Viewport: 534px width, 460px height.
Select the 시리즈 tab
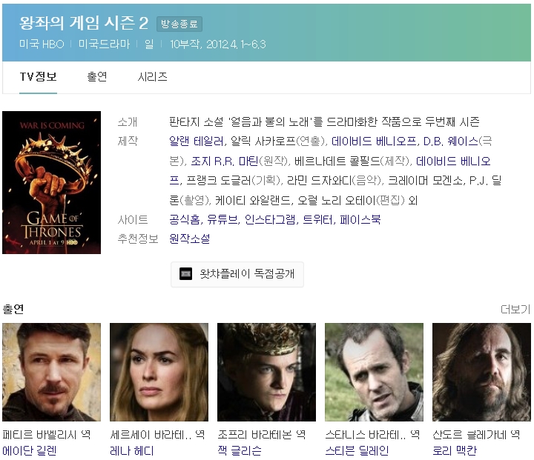coord(152,77)
